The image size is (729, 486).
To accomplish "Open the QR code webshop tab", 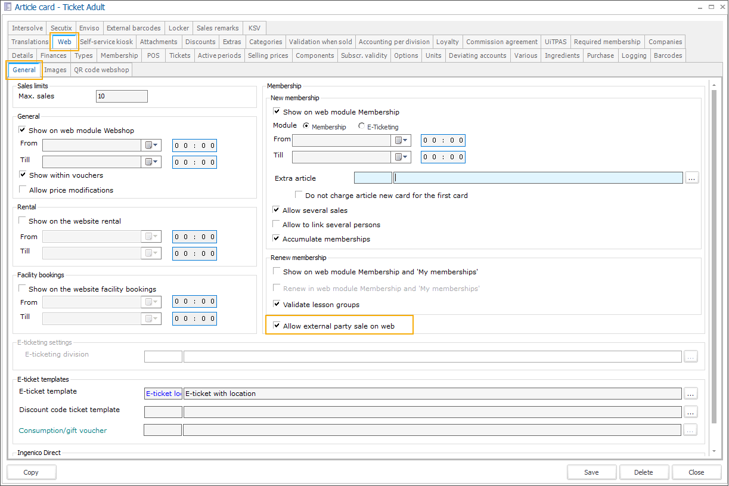I will [x=101, y=70].
